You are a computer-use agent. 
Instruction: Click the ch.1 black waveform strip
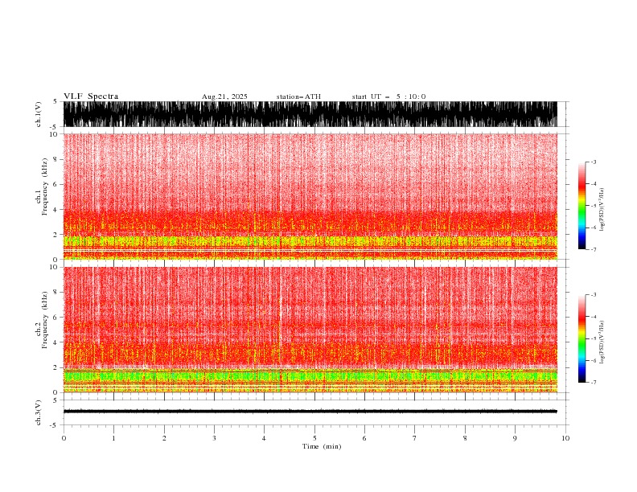310,114
